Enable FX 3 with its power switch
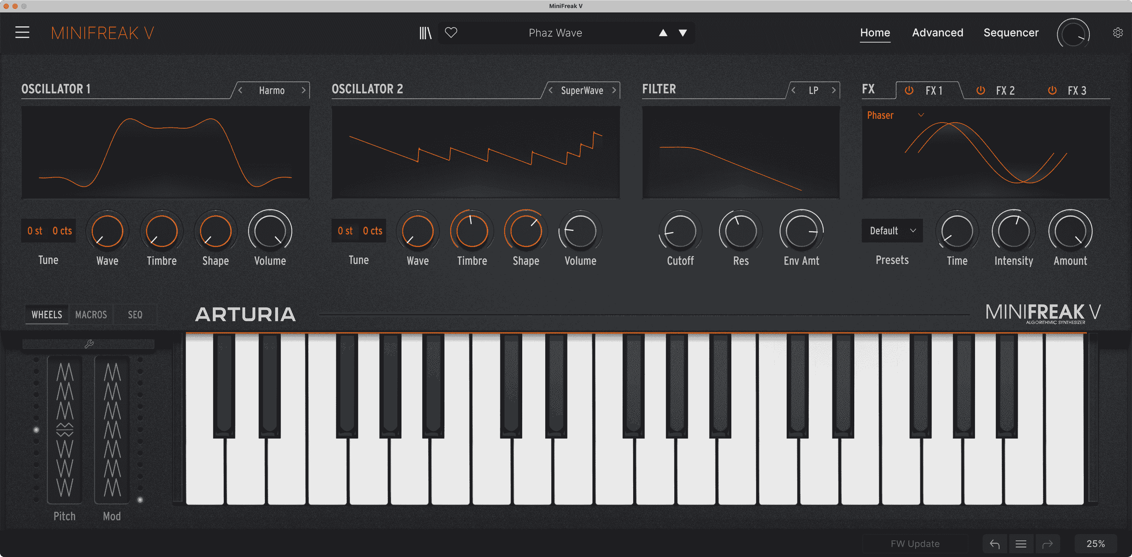This screenshot has width=1132, height=557. click(x=1052, y=91)
